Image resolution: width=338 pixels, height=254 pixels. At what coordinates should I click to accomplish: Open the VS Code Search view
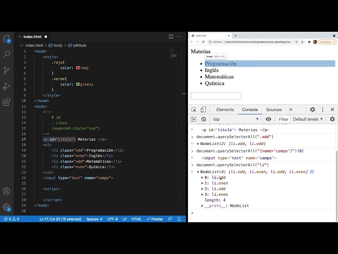tap(7, 55)
